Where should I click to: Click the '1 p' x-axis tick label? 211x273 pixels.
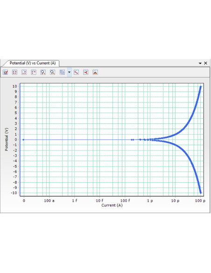coord(150,201)
